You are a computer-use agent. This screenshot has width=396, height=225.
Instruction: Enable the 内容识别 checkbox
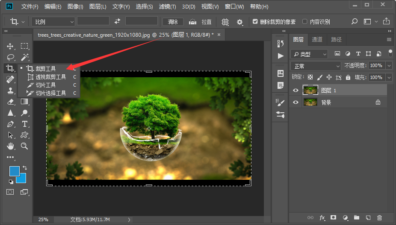[304, 22]
